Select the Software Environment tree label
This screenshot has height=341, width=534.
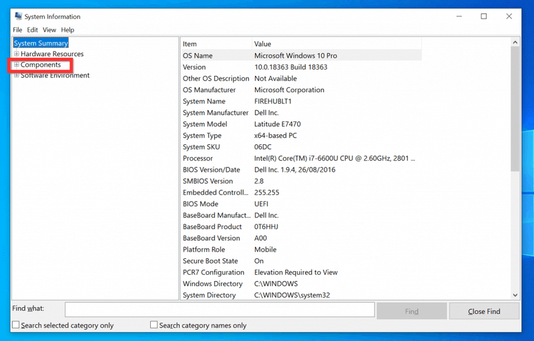point(55,75)
